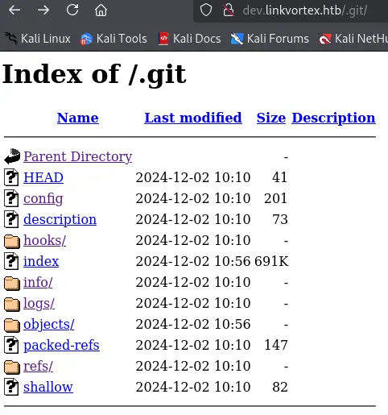Screen dimensions: 388x415
Task: Open the Kali Docs bookmark
Action: point(190,39)
